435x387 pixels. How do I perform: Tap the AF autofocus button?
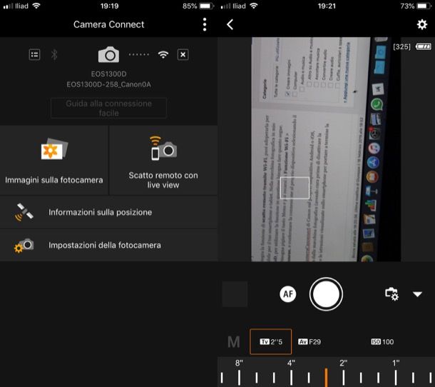click(x=288, y=294)
